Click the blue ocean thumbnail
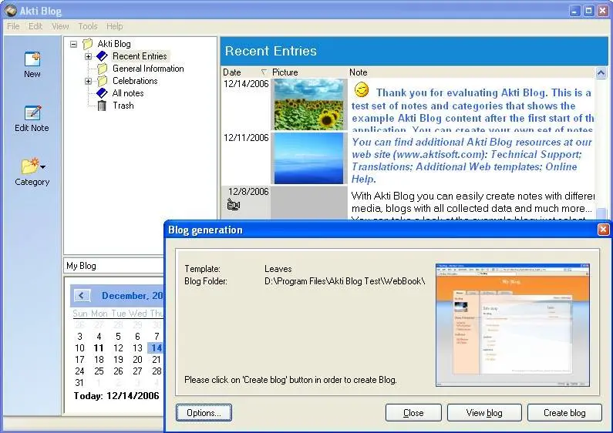 309,158
